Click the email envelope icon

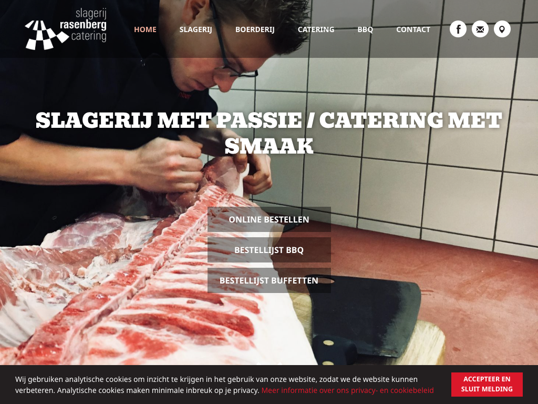480,29
